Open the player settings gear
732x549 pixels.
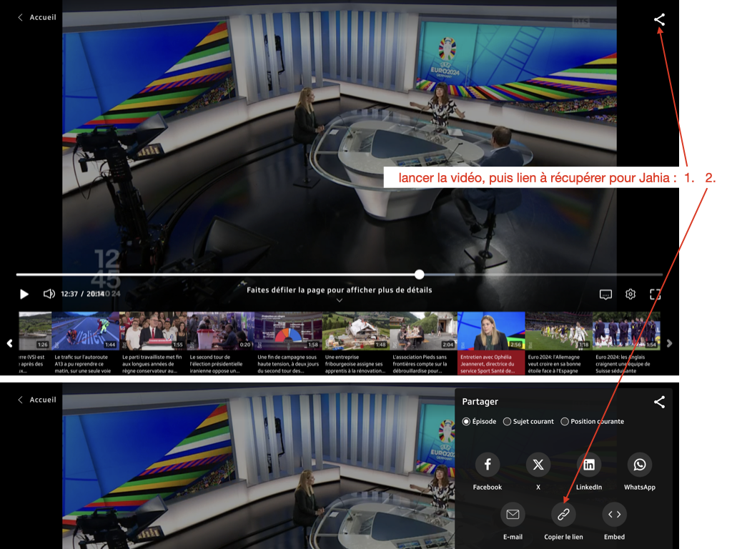coord(630,294)
